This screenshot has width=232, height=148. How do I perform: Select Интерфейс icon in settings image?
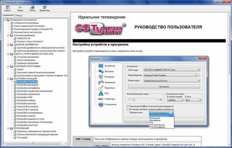click(x=101, y=77)
